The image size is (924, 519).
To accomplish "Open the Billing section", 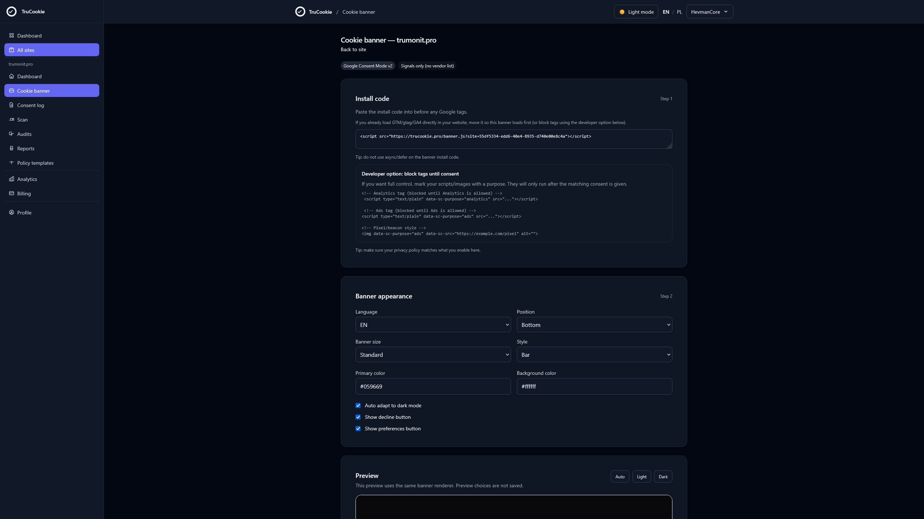I will tap(24, 193).
